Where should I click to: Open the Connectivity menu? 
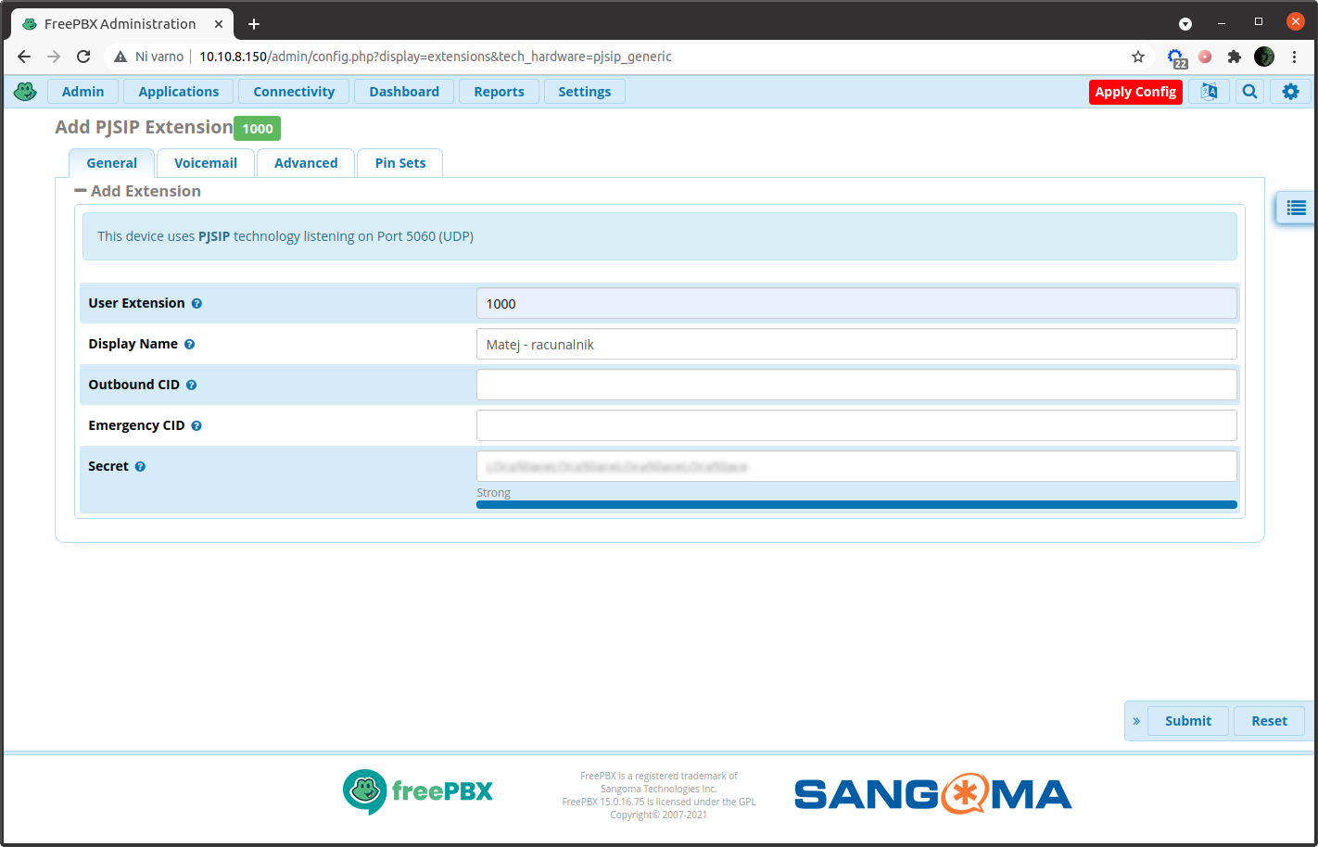click(293, 91)
